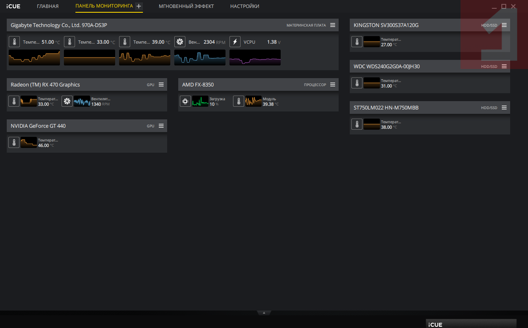The height and width of the screenshot is (328, 528).
Task: Click the WDC drive temperature mini graph
Action: pos(372,83)
